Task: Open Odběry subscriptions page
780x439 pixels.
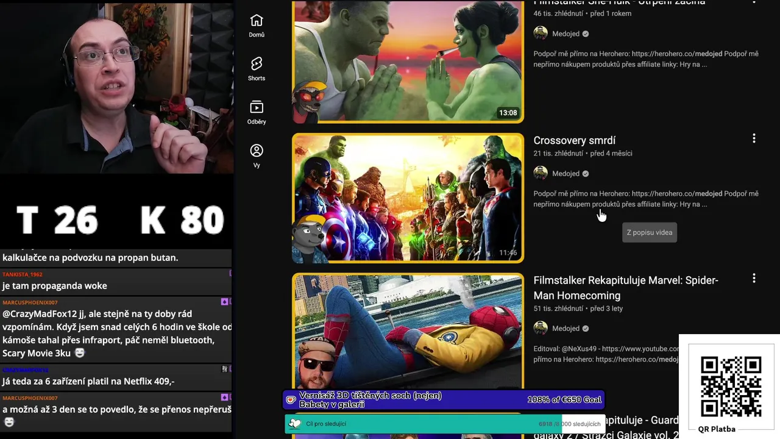Action: [x=257, y=112]
